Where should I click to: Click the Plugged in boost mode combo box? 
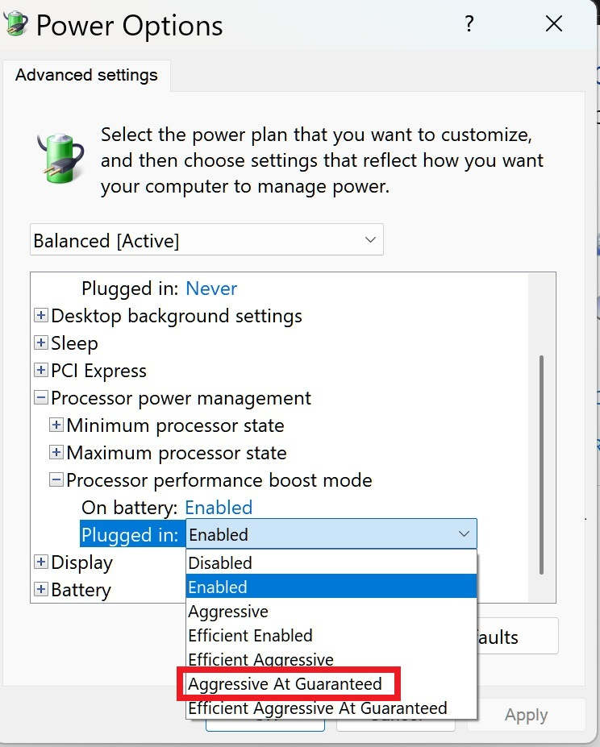331,534
